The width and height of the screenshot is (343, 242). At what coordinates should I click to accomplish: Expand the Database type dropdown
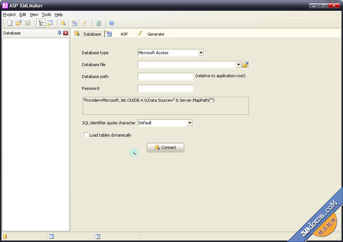[201, 53]
